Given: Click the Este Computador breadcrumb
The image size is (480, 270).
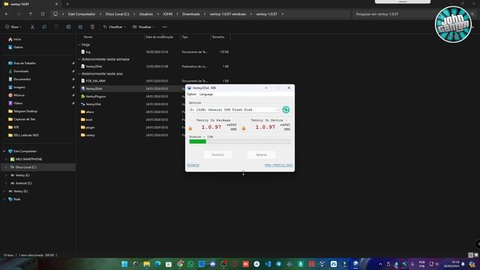Looking at the screenshot, I should pyautogui.click(x=82, y=14).
